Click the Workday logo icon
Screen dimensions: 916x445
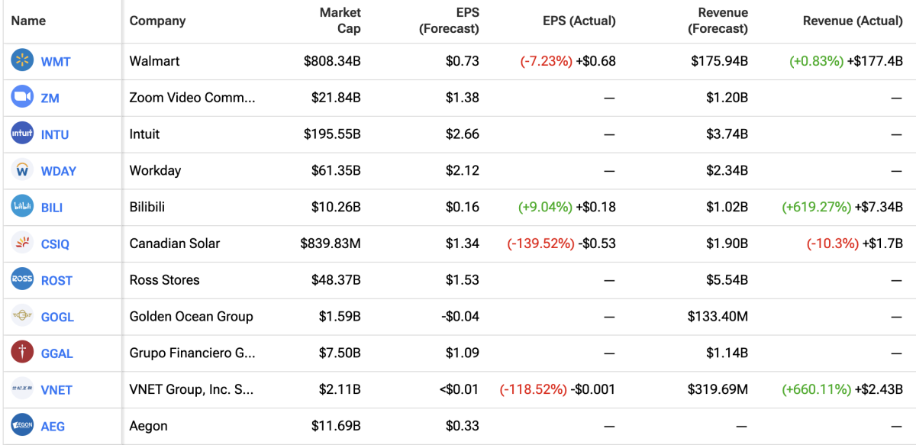coord(23,170)
